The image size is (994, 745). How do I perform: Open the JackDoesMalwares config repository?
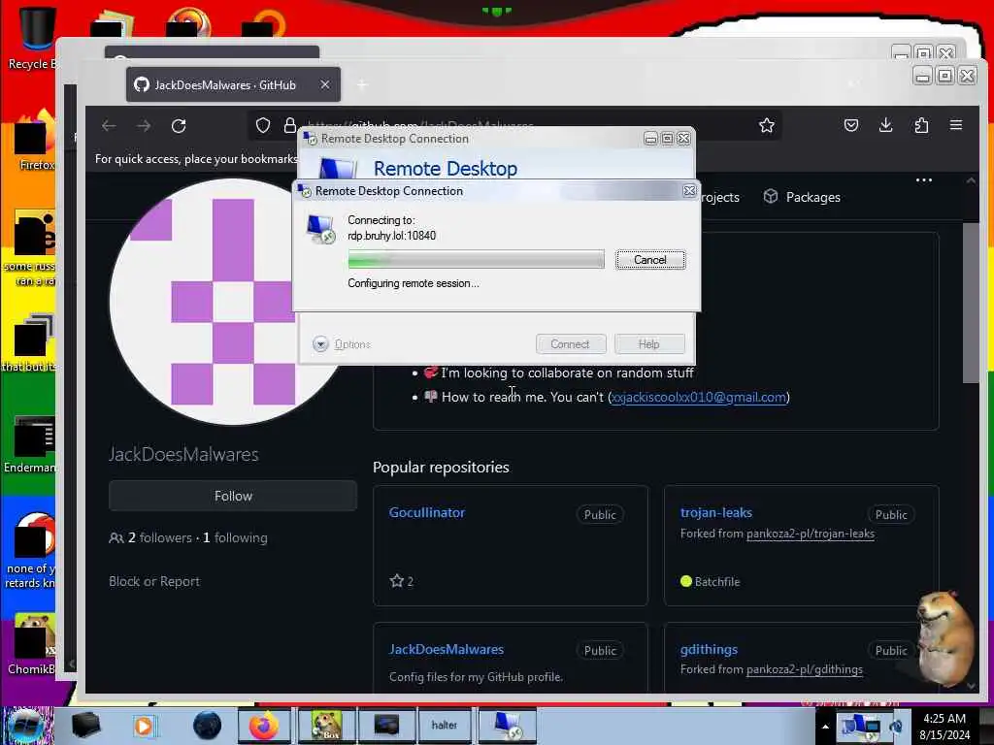pos(447,649)
